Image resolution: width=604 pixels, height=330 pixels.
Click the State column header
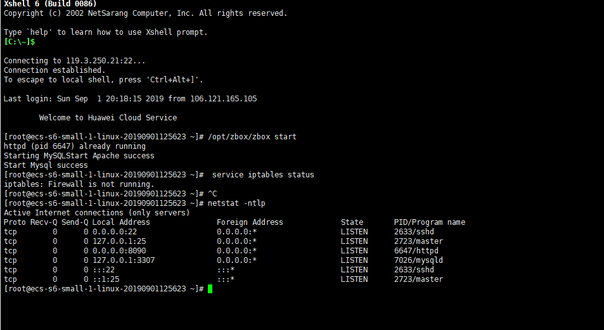tap(352, 222)
